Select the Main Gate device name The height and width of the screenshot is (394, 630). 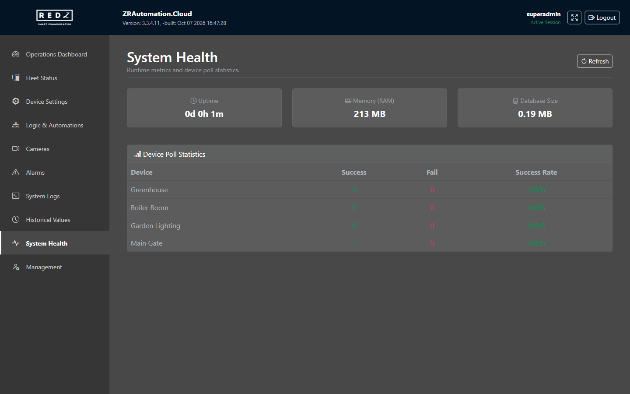(147, 243)
